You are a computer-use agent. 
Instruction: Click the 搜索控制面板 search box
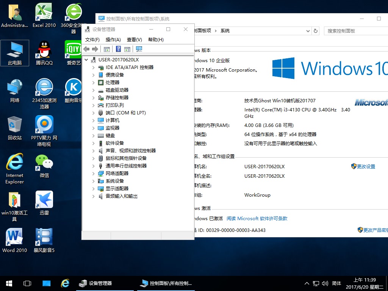pos(355,31)
